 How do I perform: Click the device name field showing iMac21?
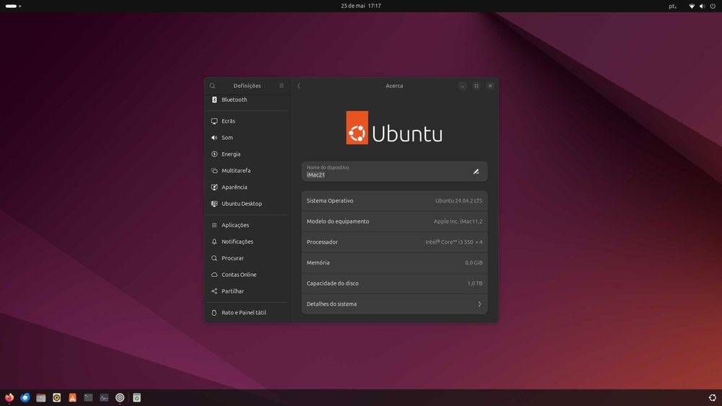coord(394,171)
